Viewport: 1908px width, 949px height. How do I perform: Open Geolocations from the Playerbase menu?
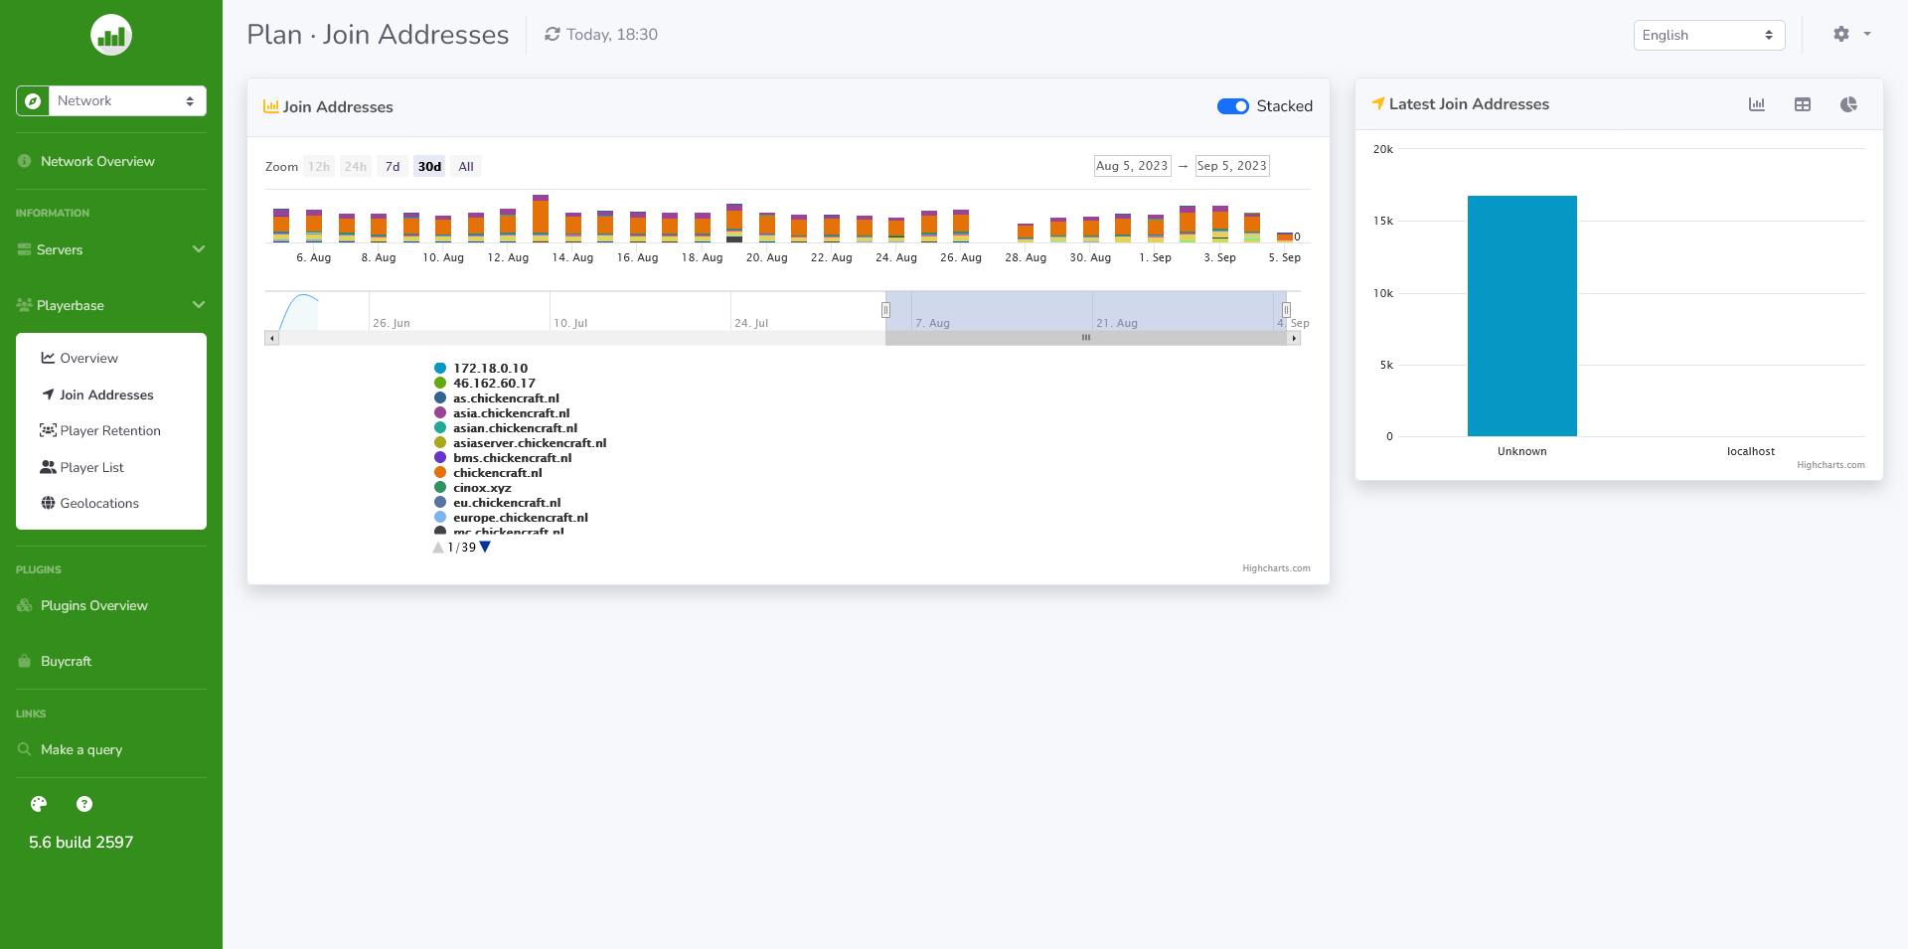pos(98,503)
